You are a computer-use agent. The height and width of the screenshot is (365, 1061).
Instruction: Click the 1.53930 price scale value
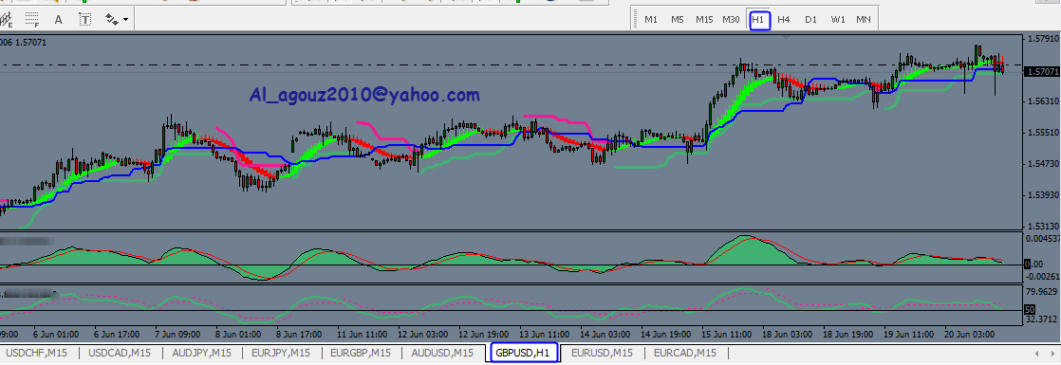(x=1043, y=195)
